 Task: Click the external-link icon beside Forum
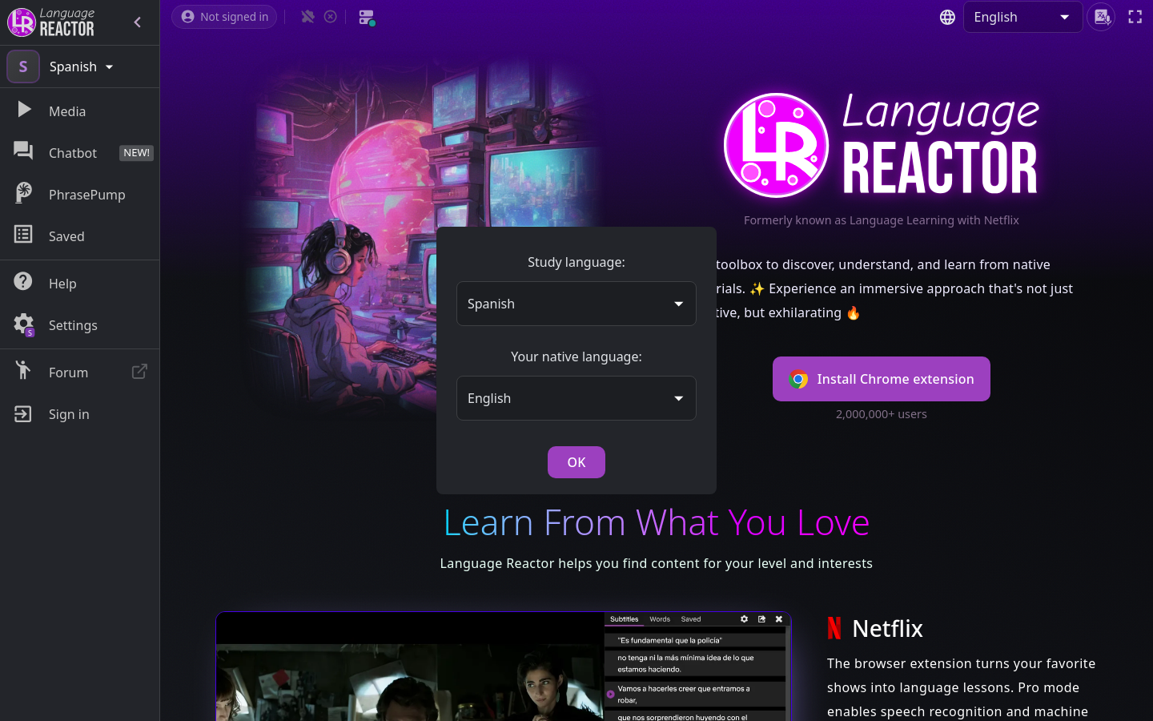pyautogui.click(x=139, y=372)
